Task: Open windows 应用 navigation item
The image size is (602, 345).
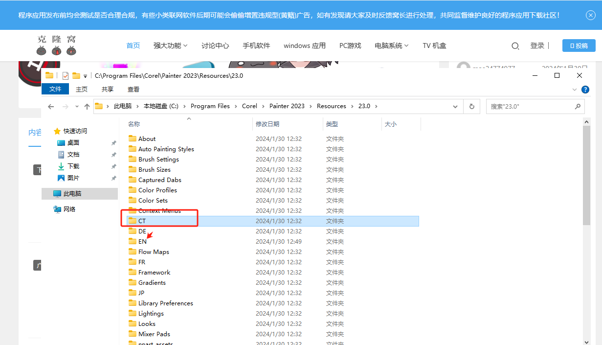Action: [305, 46]
